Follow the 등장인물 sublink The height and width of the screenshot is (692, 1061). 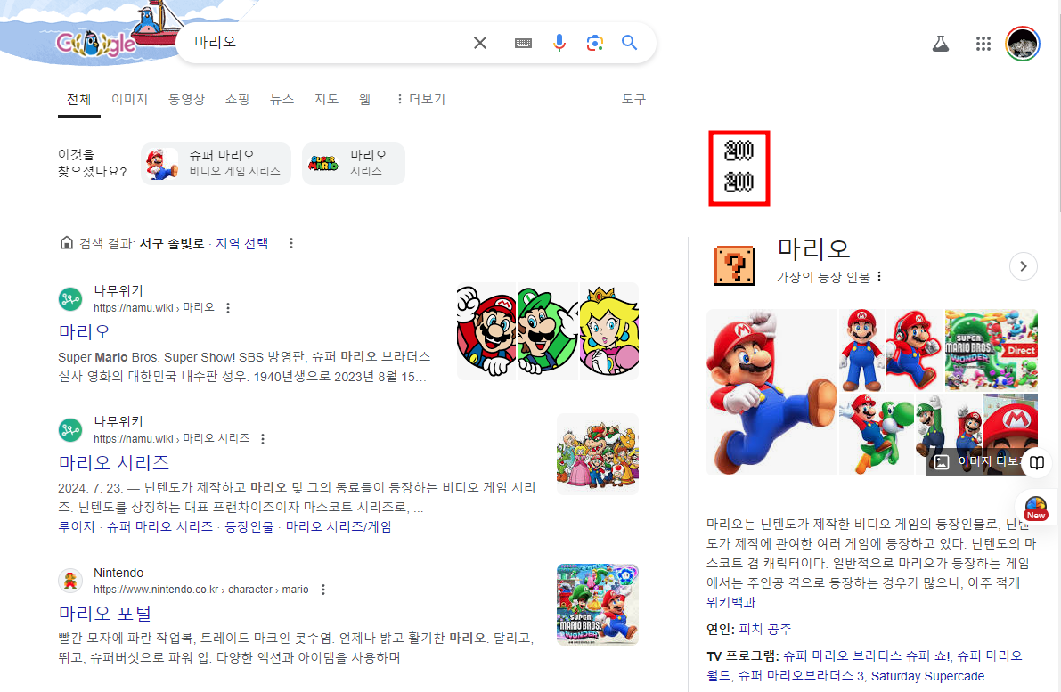pyautogui.click(x=249, y=527)
